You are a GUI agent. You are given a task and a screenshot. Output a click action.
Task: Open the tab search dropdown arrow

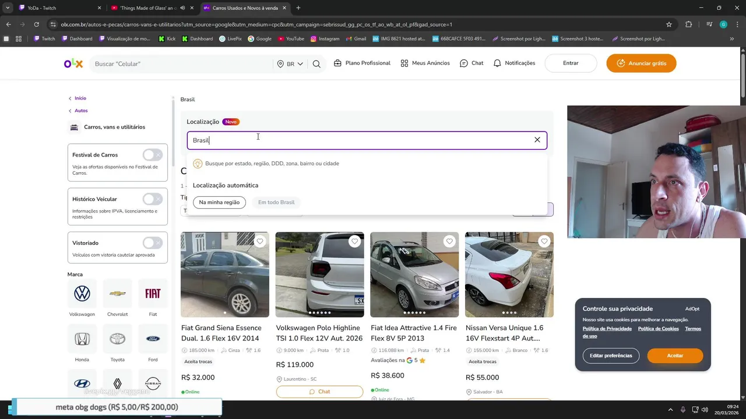point(7,8)
